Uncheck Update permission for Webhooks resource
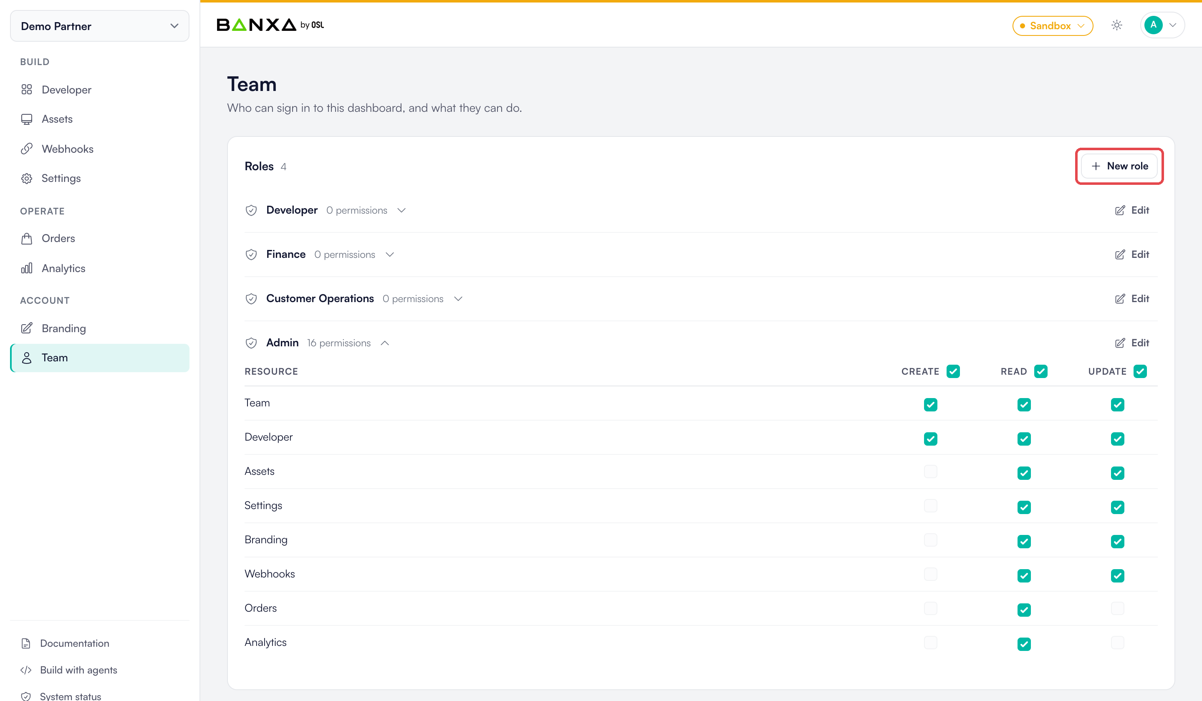The image size is (1202, 701). [x=1118, y=576]
